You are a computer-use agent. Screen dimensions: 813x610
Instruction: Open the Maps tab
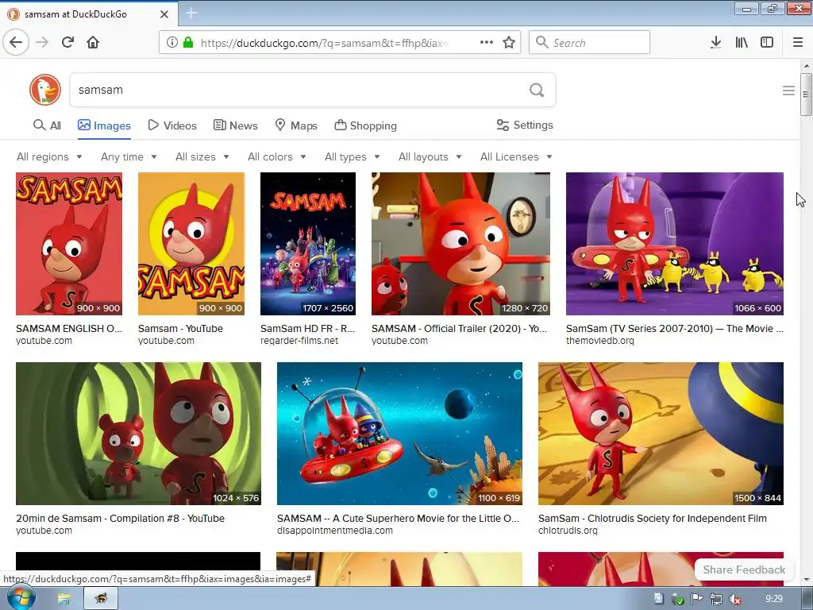[x=296, y=125]
